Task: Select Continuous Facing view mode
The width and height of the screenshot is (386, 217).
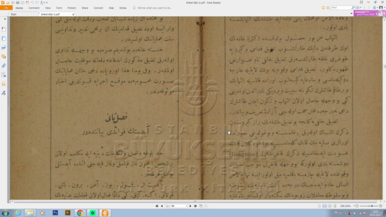Action: click(x=335, y=206)
